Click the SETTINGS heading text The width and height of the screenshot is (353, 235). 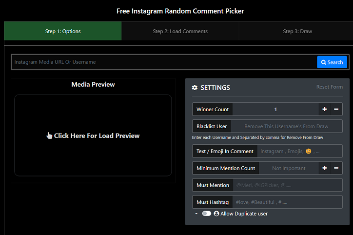215,88
